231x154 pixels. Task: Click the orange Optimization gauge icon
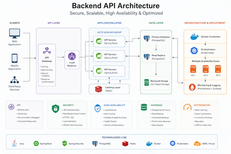pyautogui.click(x=188, y=107)
